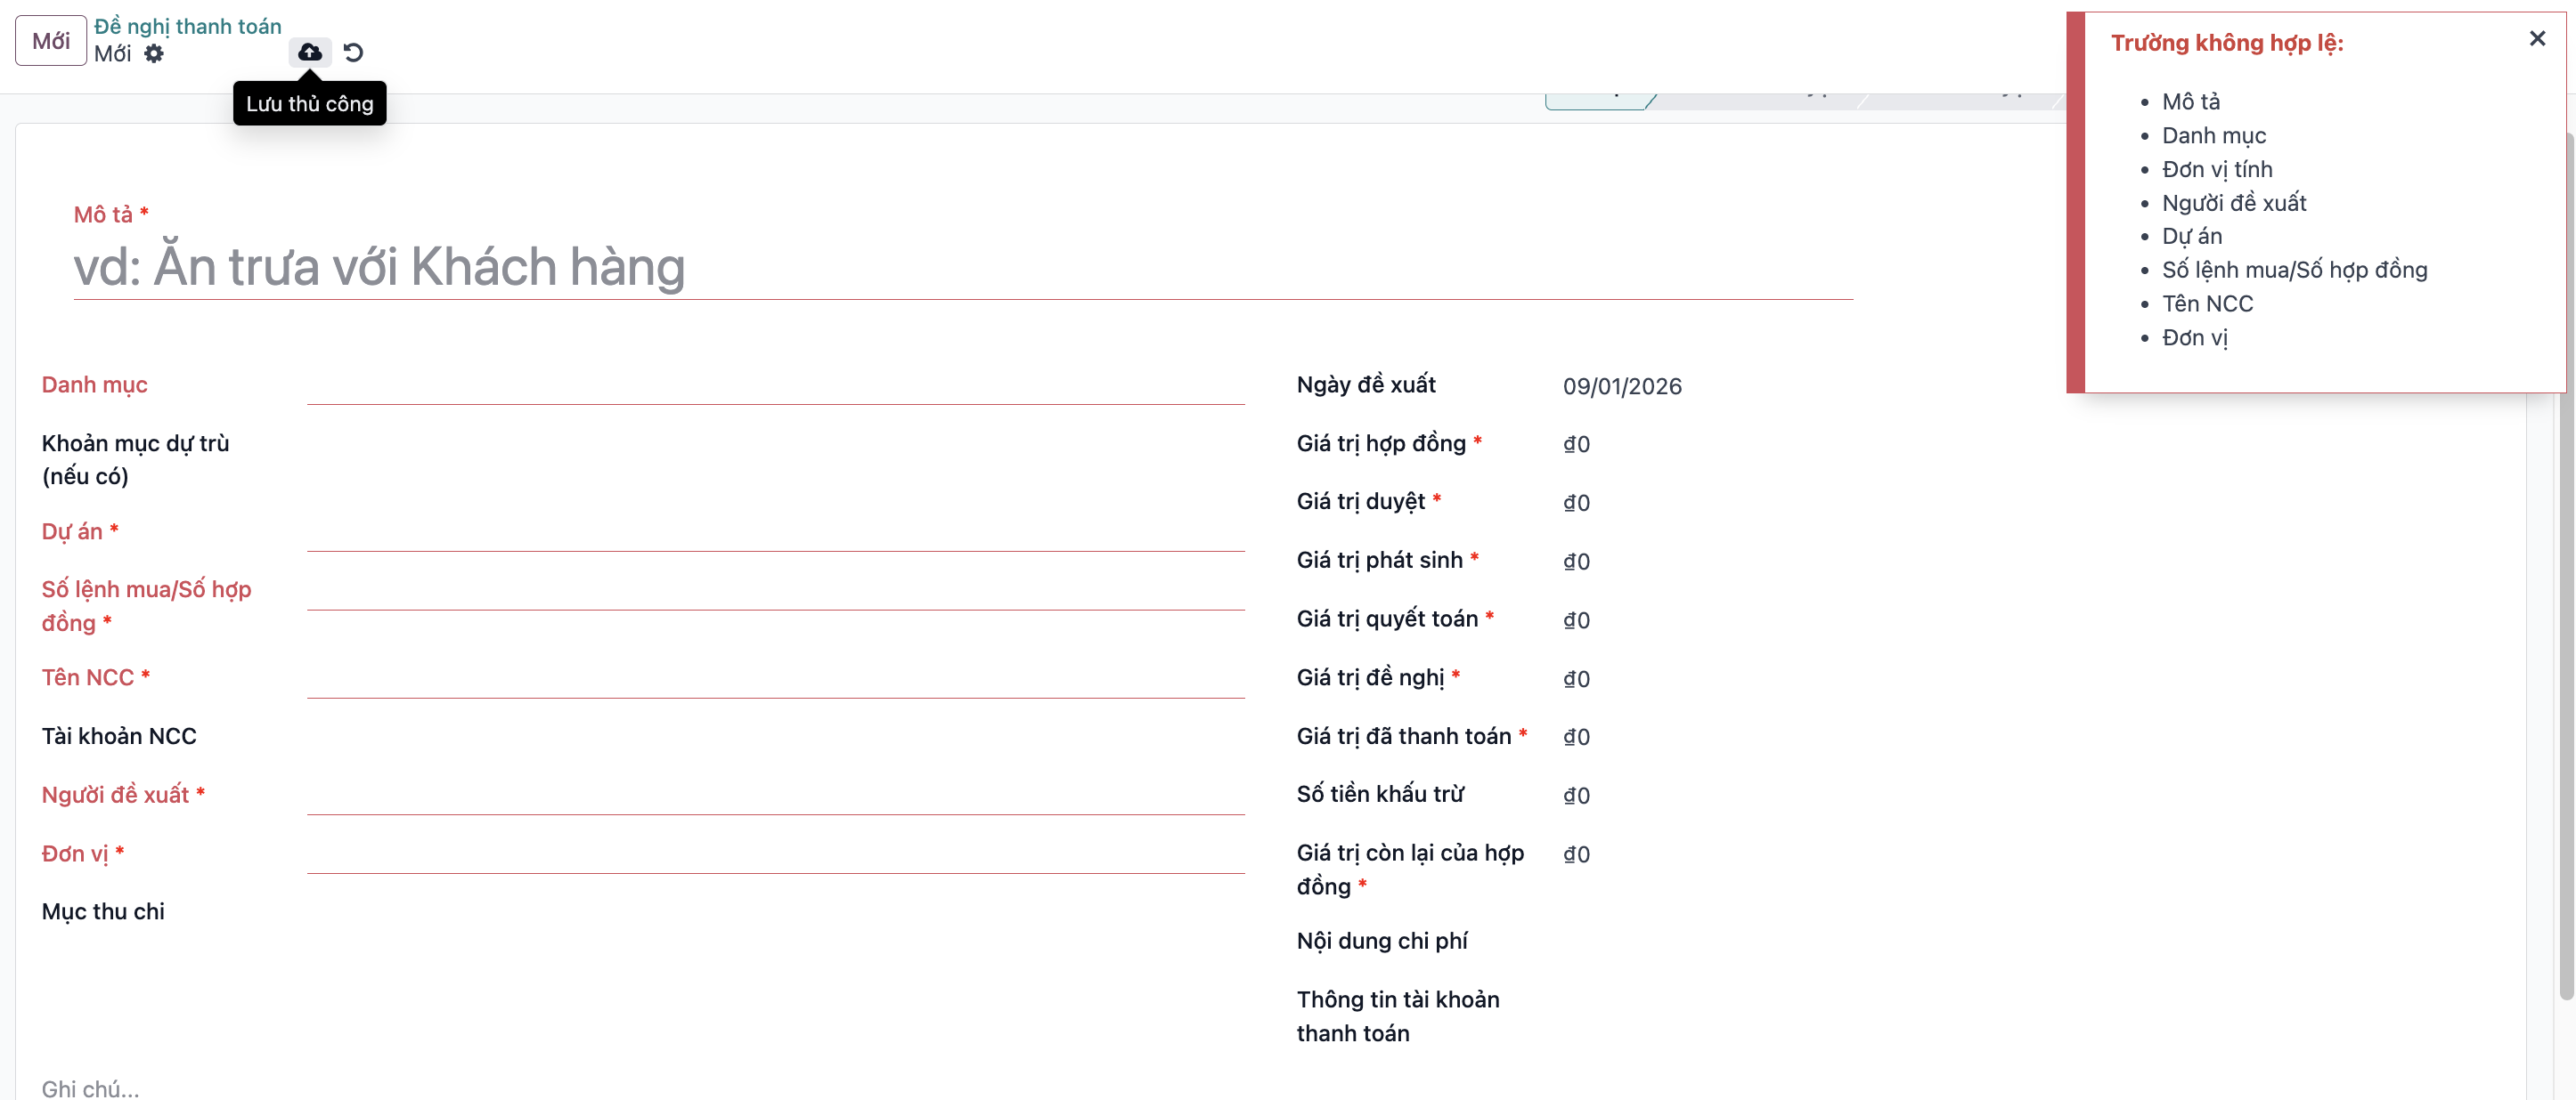Click the Giá trị đã thanh toán amount

click(x=1577, y=737)
